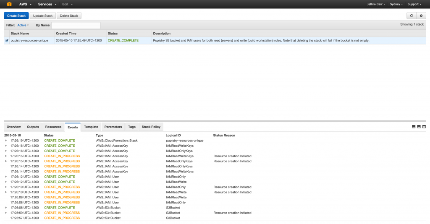
Task: Select the 17:26:14 IAMReadWriteKeys event row
Action: (x=215, y=172)
